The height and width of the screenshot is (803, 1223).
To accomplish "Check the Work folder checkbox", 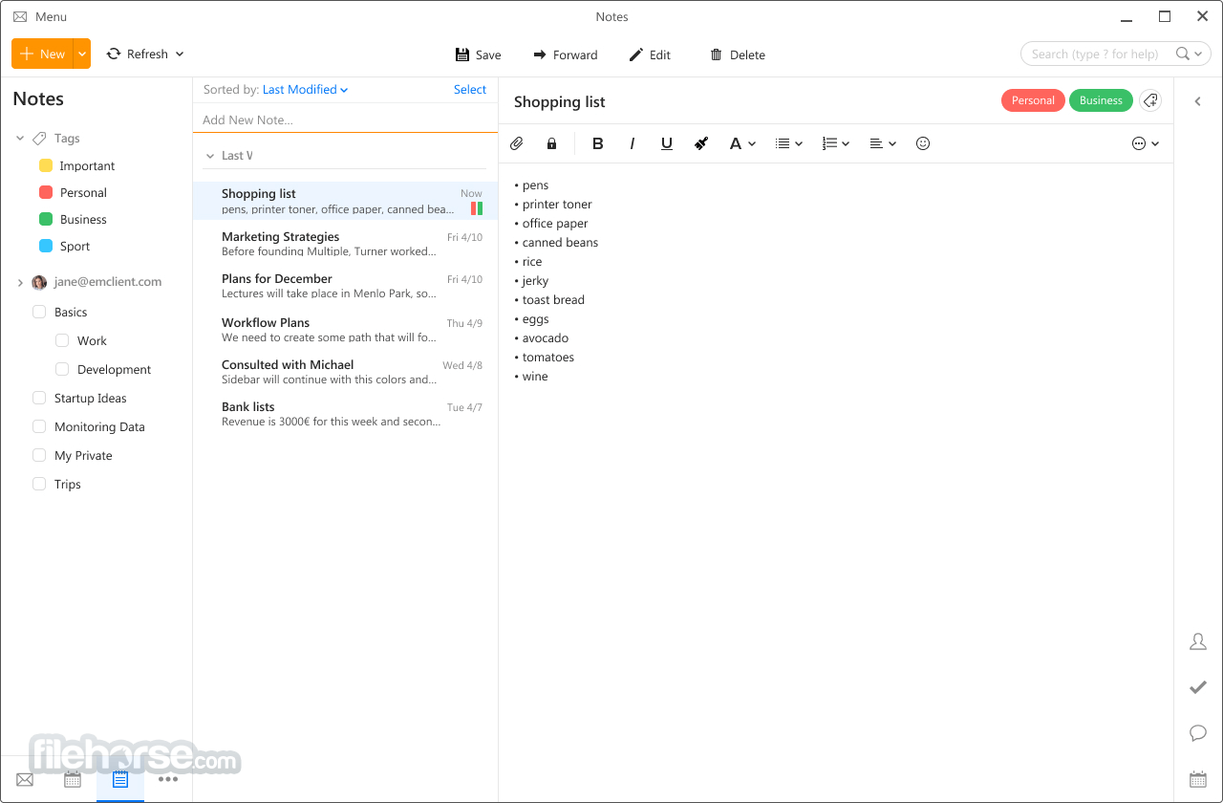I will [62, 340].
